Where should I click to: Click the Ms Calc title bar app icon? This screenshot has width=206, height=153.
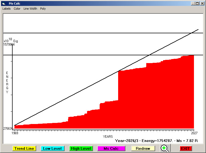click(4, 3)
